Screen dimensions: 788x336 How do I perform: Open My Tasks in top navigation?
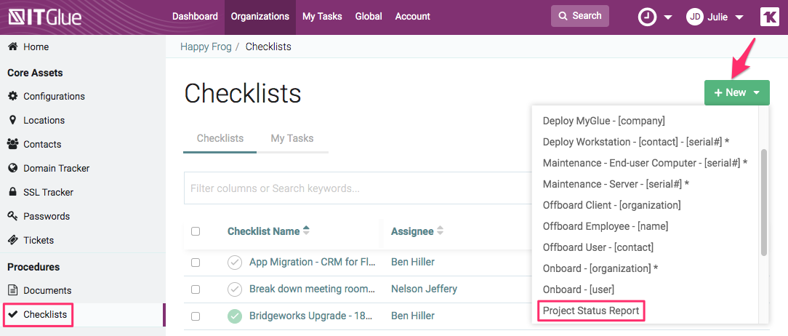click(x=322, y=17)
